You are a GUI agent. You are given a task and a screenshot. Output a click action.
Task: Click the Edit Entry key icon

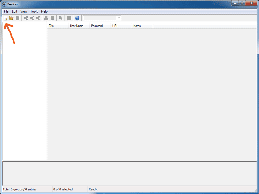(32, 18)
